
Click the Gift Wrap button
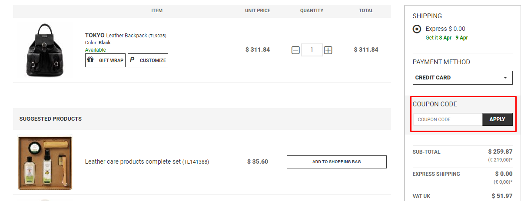(x=105, y=60)
